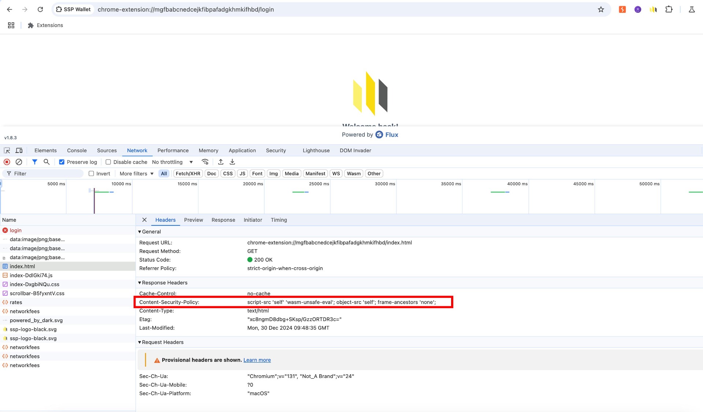Screen dimensions: 703x412
Task: Open the Lighthouse tab
Action: coord(316,150)
